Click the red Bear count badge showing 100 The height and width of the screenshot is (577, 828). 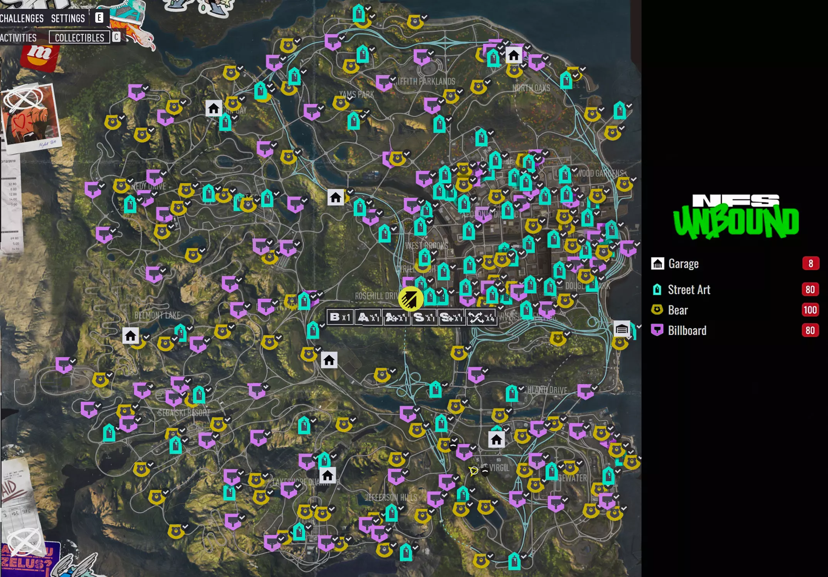pyautogui.click(x=810, y=310)
